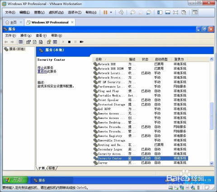Click the Unity mode toolbar icon
217x192 pixels.
click(x=184, y=12)
